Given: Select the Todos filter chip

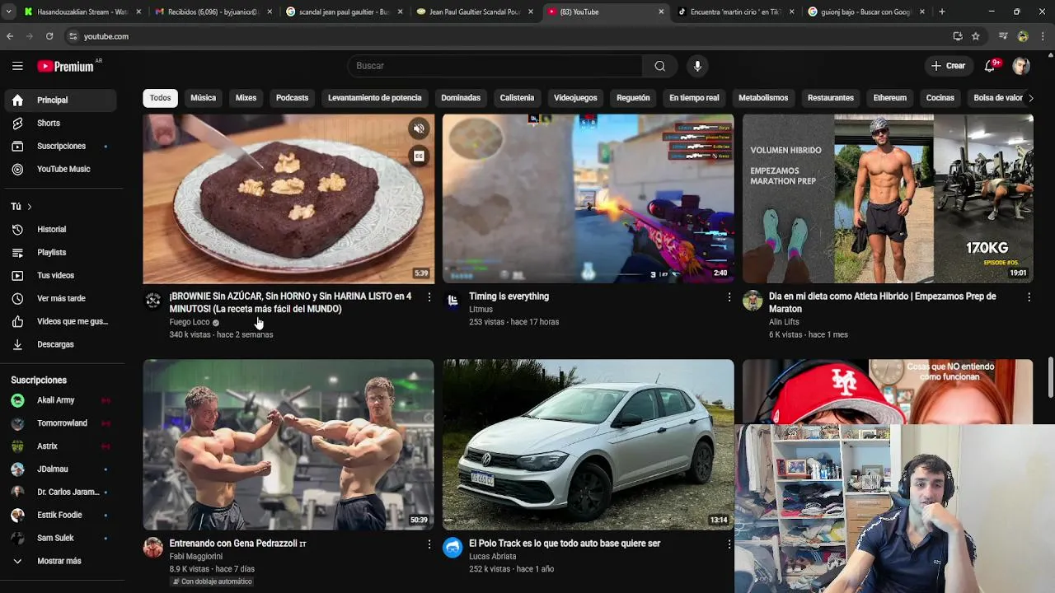Looking at the screenshot, I should (x=161, y=98).
